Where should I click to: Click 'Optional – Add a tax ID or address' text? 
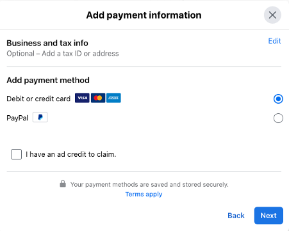[63, 54]
